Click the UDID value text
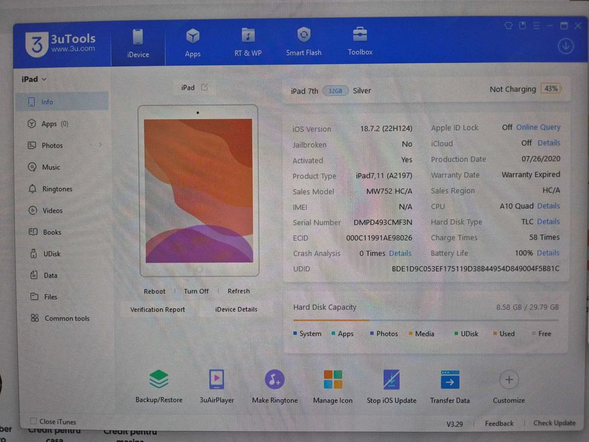Image resolution: width=589 pixels, height=442 pixels. [x=475, y=269]
